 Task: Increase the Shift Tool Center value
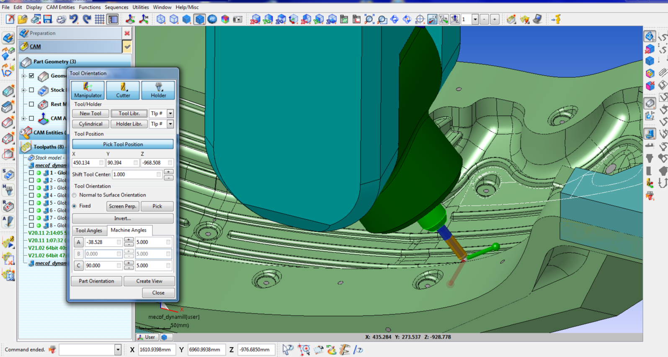(169, 172)
